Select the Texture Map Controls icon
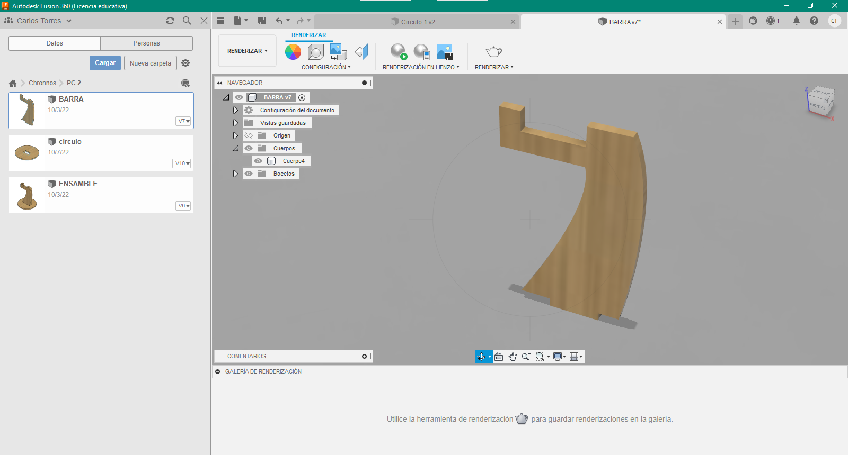The image size is (848, 455). (361, 52)
